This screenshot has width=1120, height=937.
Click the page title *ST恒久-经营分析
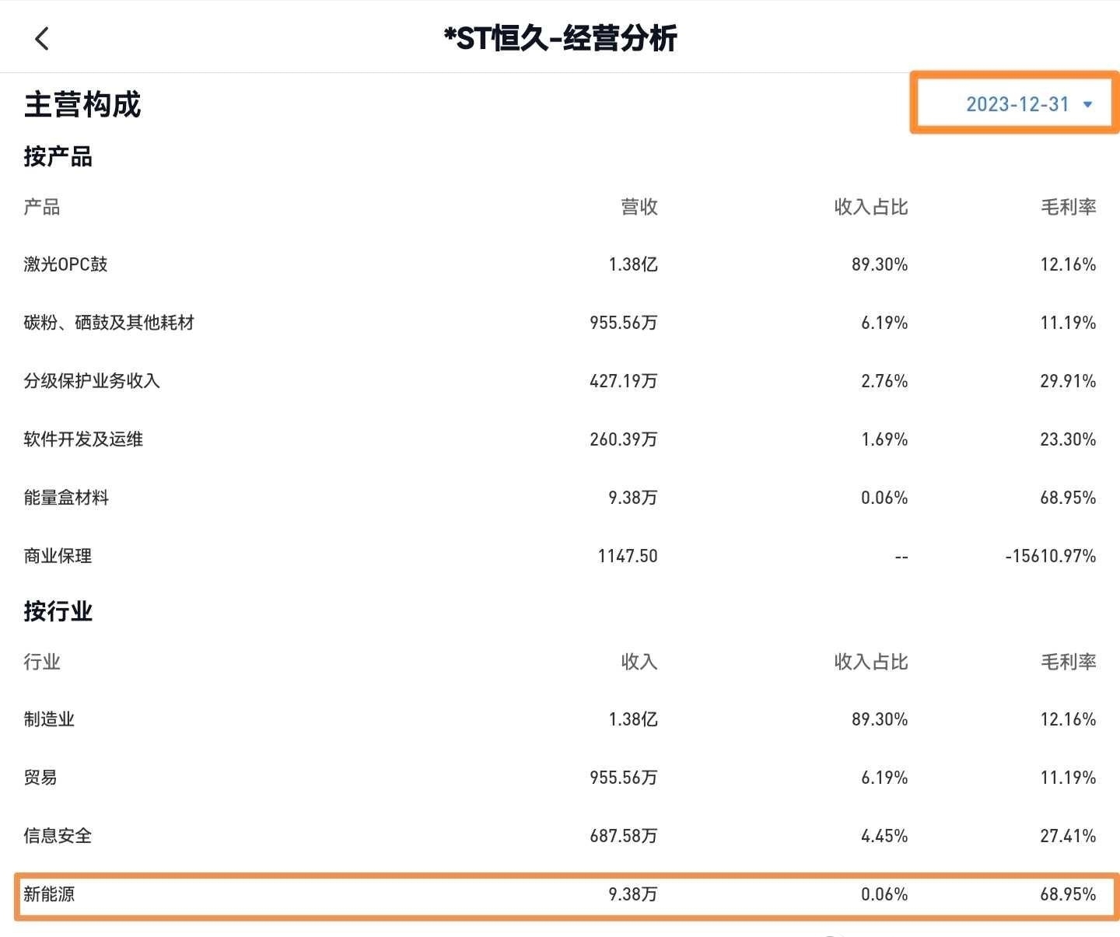[x=560, y=38]
